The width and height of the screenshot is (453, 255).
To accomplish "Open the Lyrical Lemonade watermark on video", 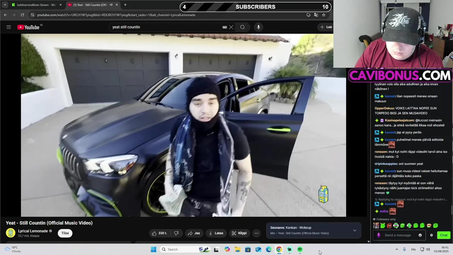I will [323, 194].
